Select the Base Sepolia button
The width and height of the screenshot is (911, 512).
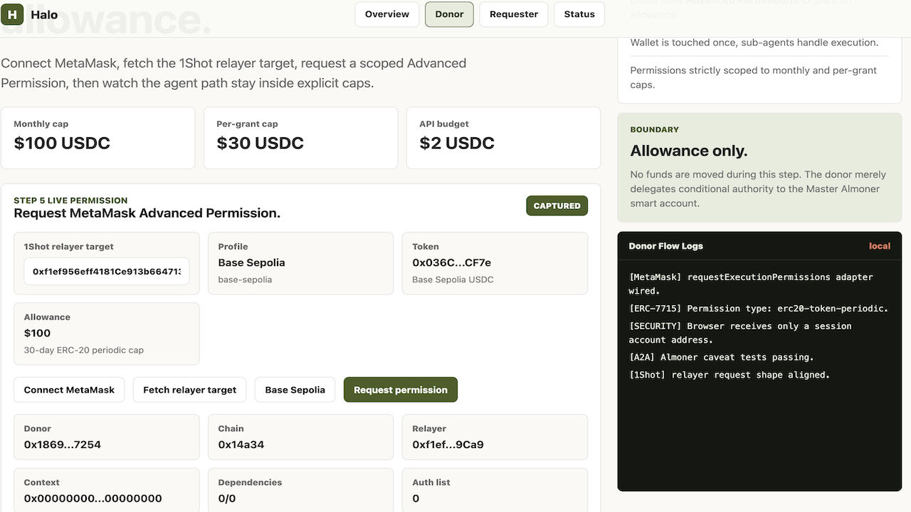click(x=295, y=390)
